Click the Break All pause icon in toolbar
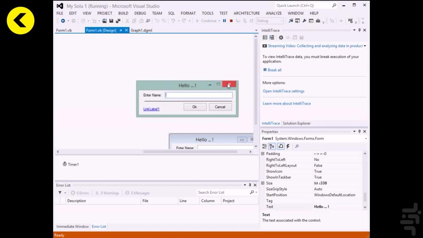 pyautogui.click(x=224, y=21)
